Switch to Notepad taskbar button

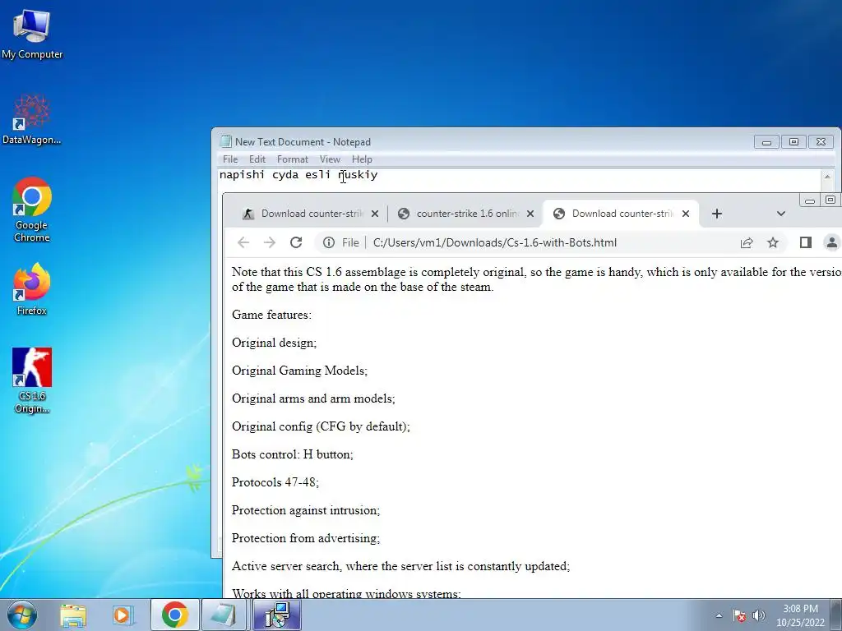tap(224, 615)
